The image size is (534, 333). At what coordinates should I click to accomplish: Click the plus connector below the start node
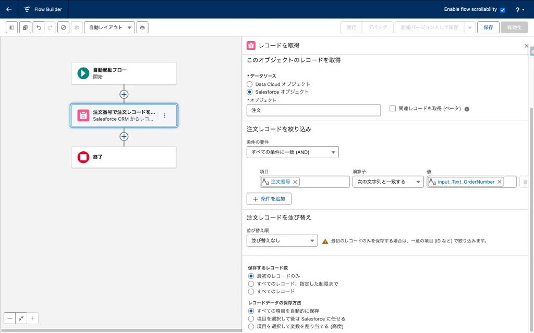(x=124, y=94)
